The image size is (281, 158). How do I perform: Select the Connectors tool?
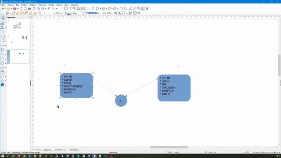[x=2, y=54]
